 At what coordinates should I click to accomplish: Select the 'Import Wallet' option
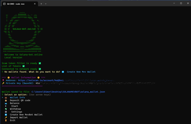(19, 117)
